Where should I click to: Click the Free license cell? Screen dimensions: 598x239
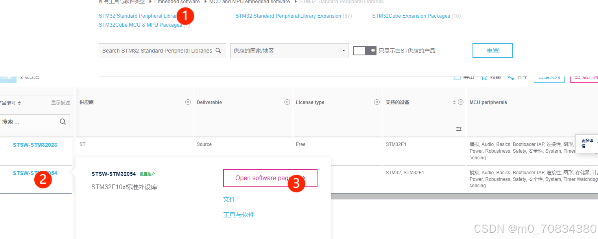pos(301,144)
